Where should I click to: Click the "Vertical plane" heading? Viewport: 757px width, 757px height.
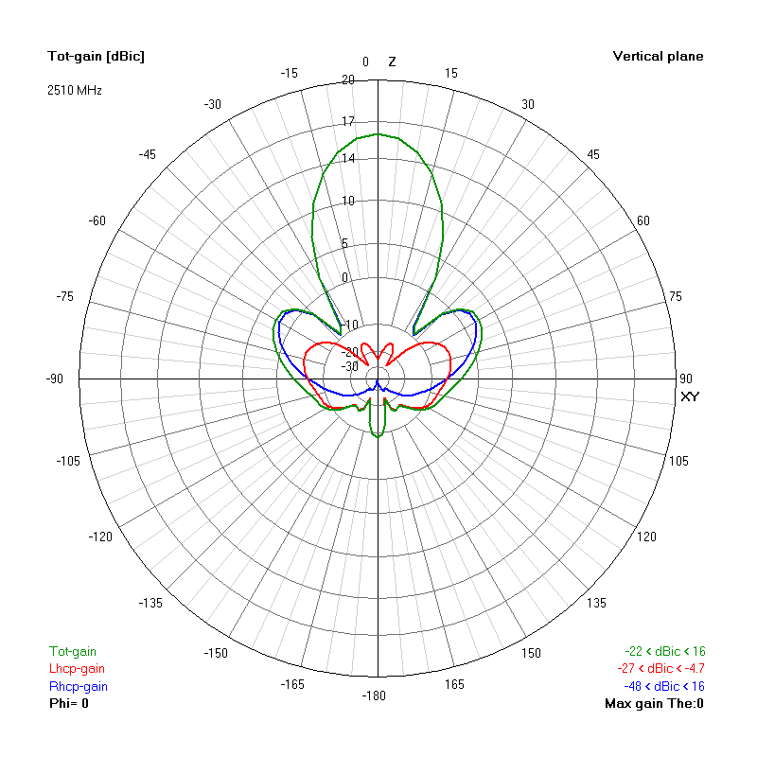click(x=658, y=57)
